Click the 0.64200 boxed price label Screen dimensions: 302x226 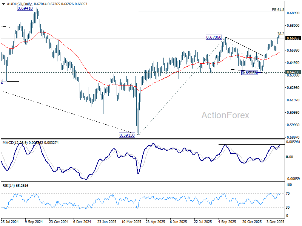[249, 73]
